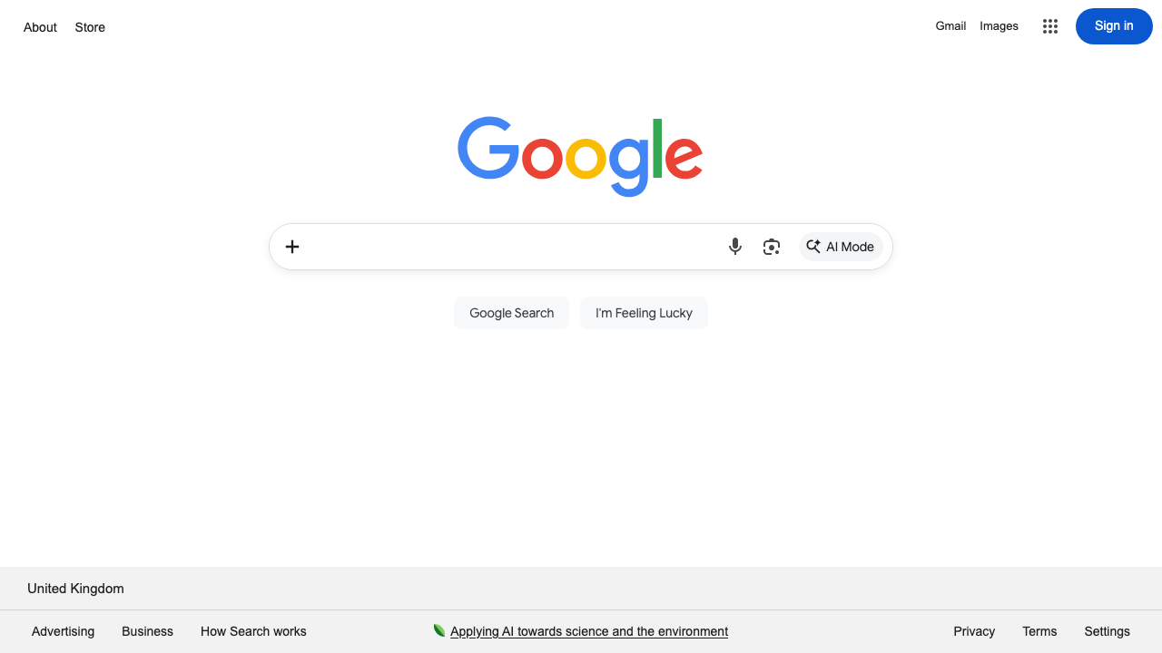Viewport: 1162px width, 653px height.
Task: Click How Search works link
Action: coord(253,631)
